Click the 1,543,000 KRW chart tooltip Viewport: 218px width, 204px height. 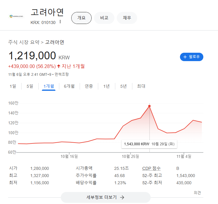click(149, 144)
